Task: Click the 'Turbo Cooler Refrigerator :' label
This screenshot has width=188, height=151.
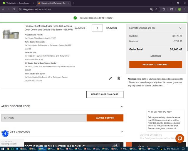Action: (35, 42)
